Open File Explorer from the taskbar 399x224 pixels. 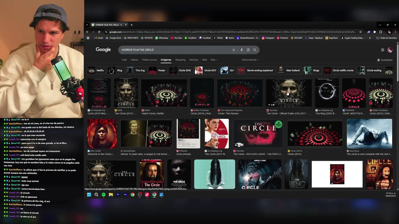click(x=111, y=195)
